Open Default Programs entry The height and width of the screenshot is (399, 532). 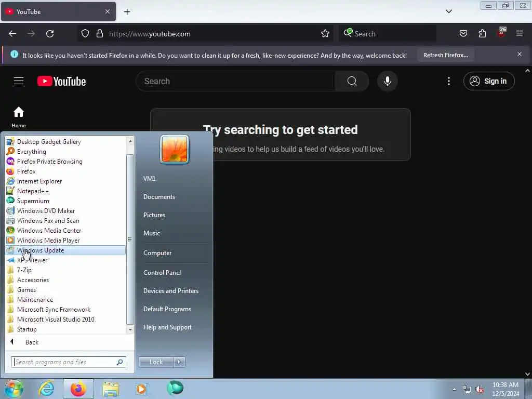[167, 309]
